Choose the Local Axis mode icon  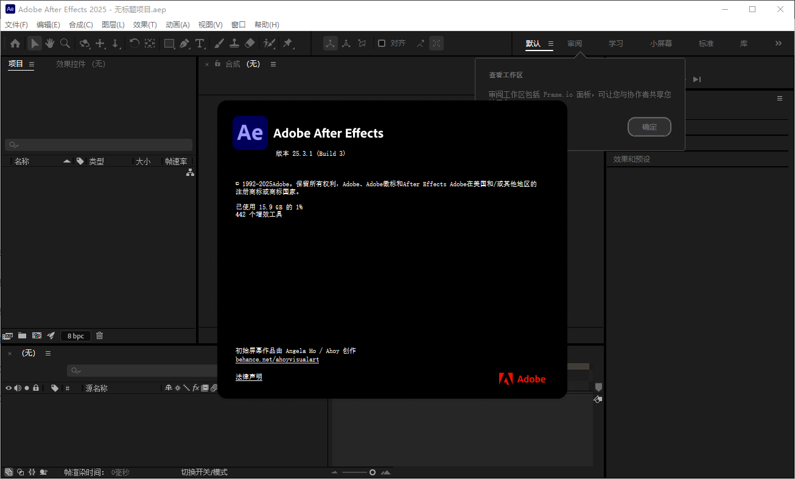[331, 43]
